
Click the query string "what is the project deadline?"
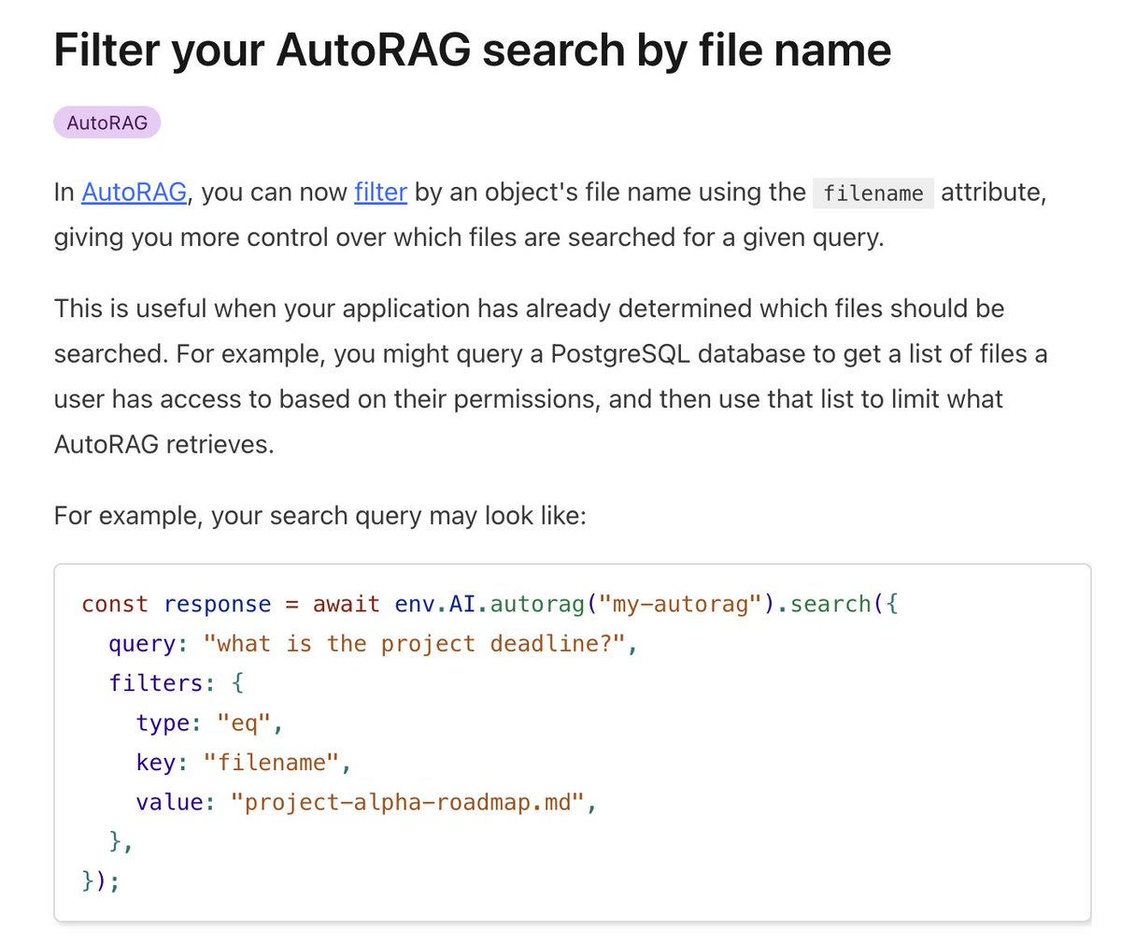coord(414,644)
